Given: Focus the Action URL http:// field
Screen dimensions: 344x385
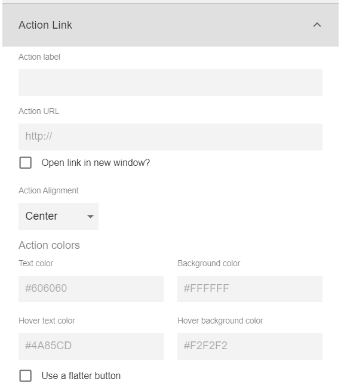Looking at the screenshot, I should click(170, 137).
